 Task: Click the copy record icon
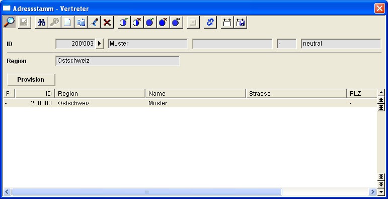coord(81,23)
